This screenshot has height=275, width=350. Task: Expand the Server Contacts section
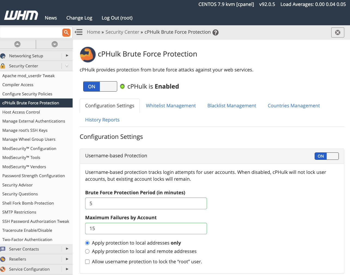click(67, 249)
